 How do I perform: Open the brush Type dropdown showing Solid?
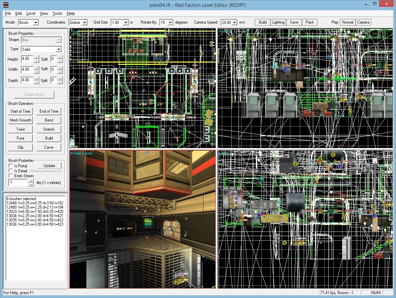point(59,49)
